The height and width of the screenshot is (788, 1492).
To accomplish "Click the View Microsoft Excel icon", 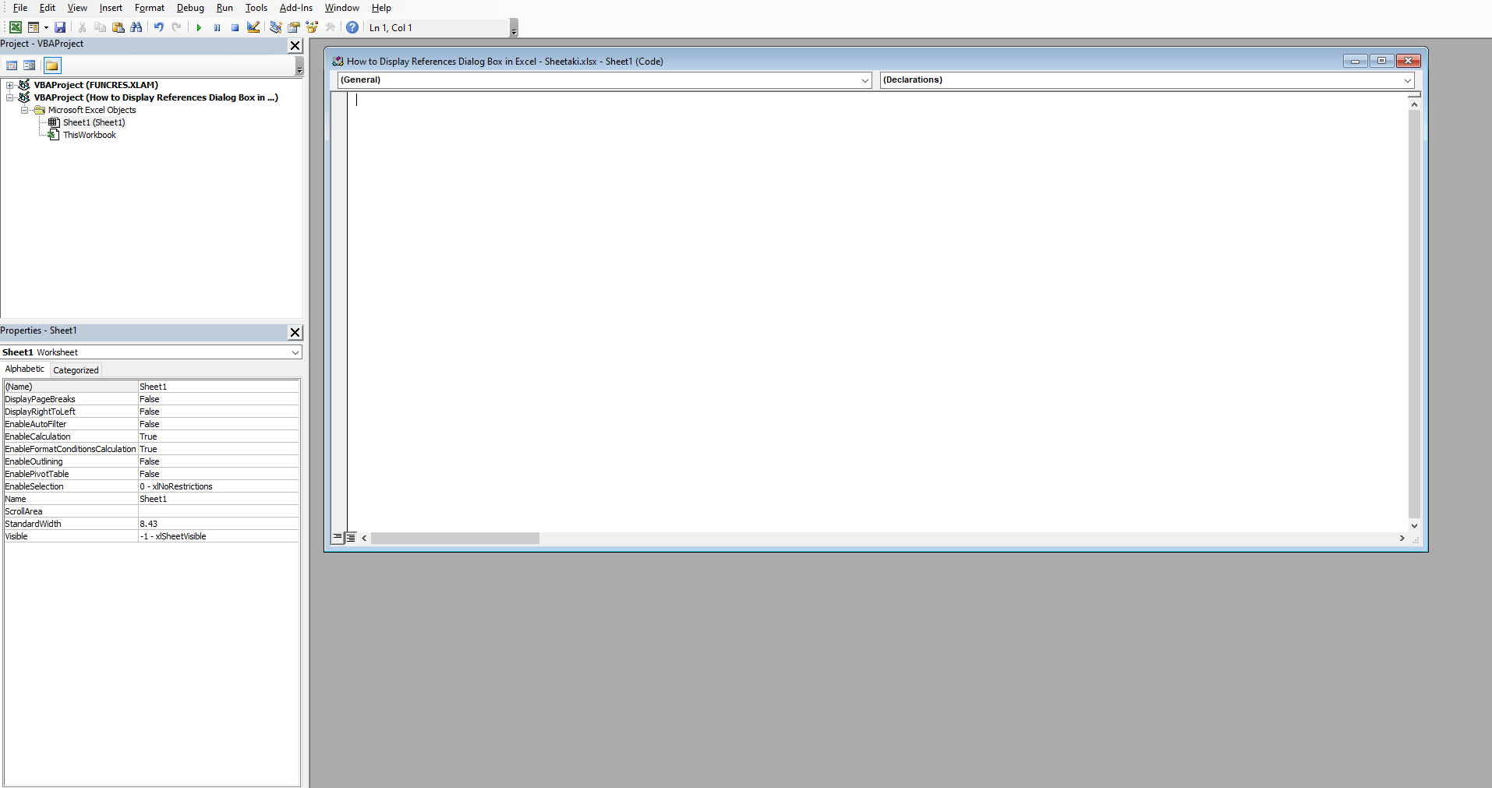I will [15, 27].
